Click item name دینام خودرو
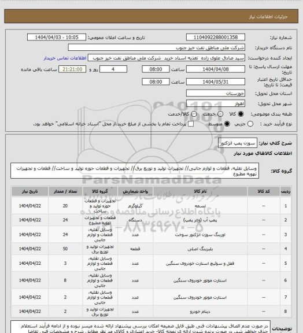The height and width of the screenshot is (333, 303). tap(200, 312)
